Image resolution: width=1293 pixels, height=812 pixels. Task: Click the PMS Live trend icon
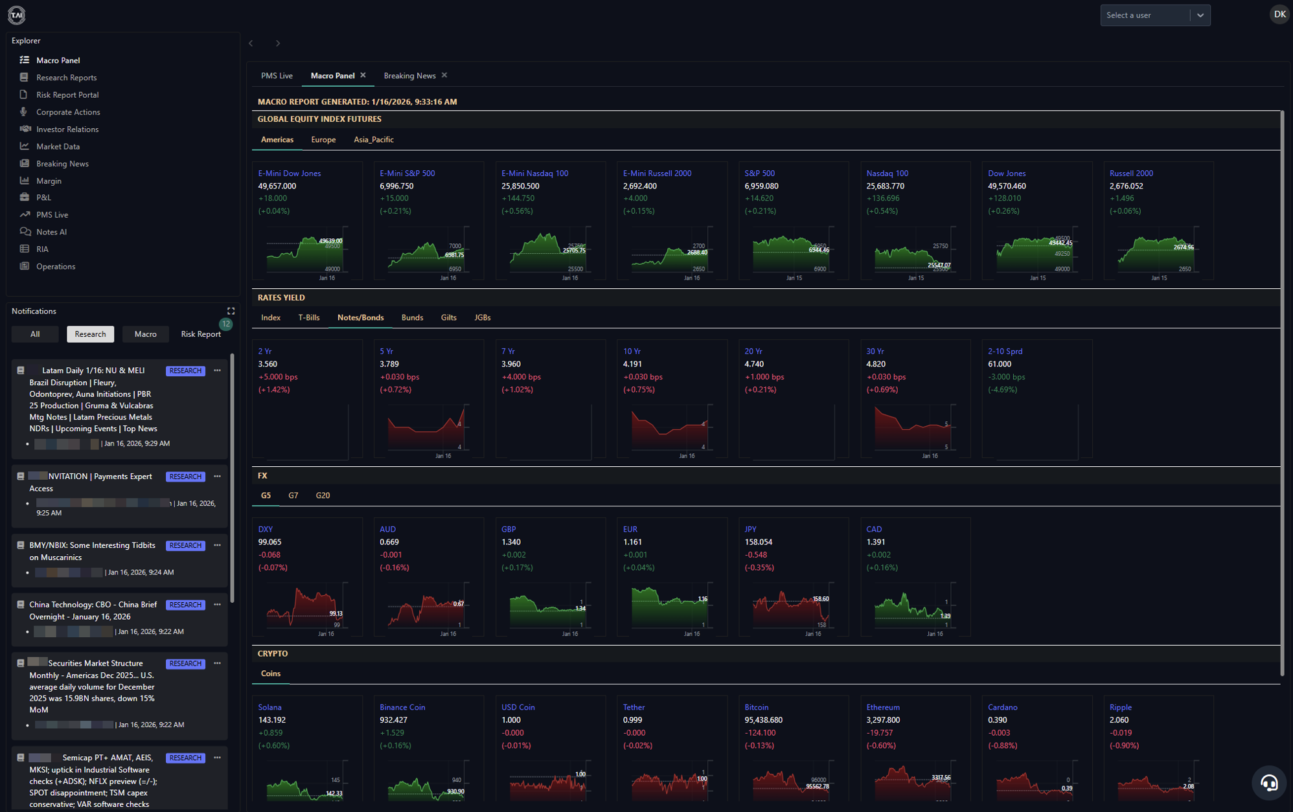[25, 214]
